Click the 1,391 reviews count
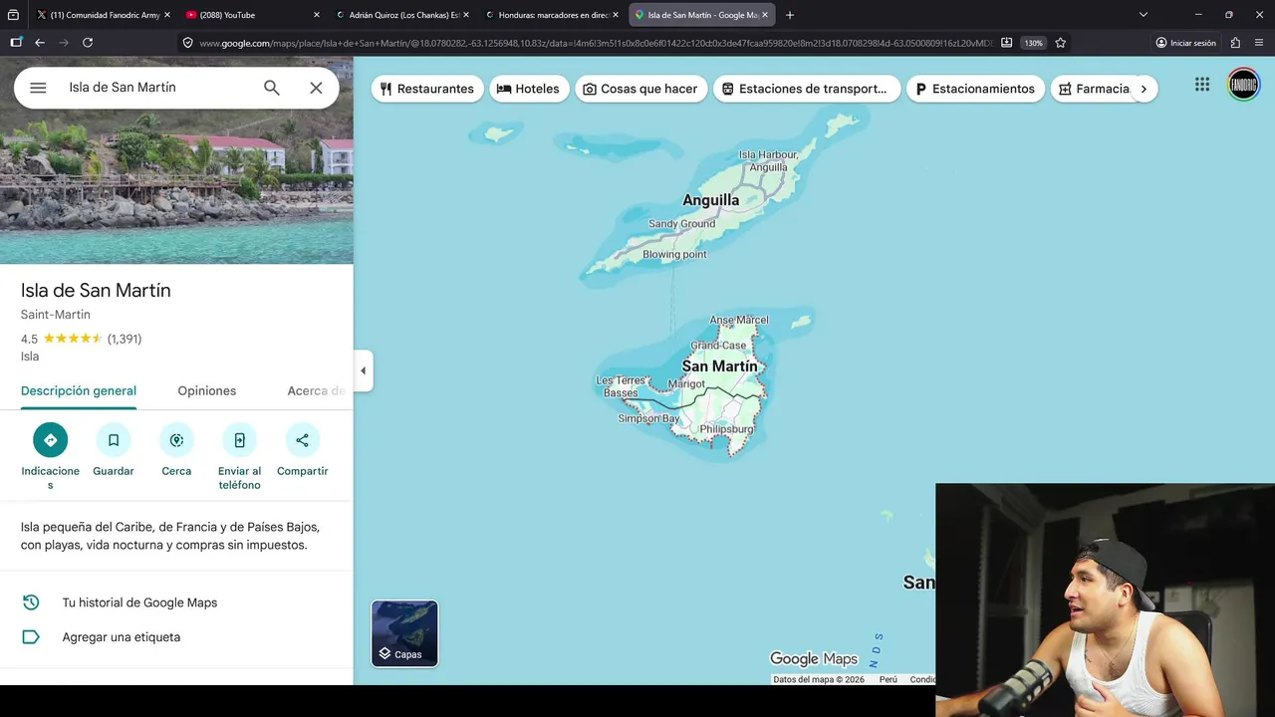Screen dimensions: 1275x717 (x=125, y=339)
